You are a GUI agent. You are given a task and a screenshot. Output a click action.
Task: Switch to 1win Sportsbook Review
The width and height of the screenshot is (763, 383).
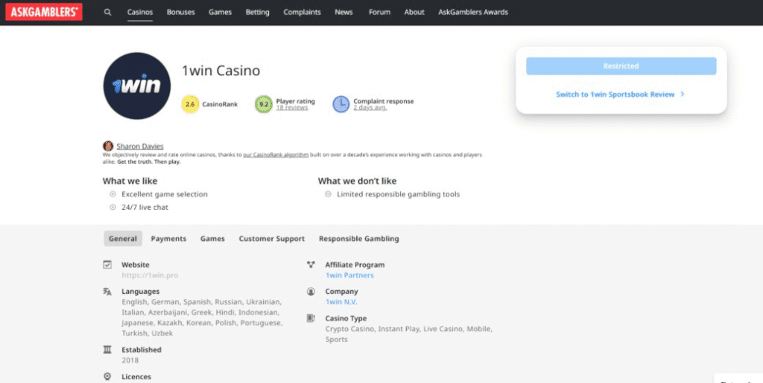coord(619,94)
